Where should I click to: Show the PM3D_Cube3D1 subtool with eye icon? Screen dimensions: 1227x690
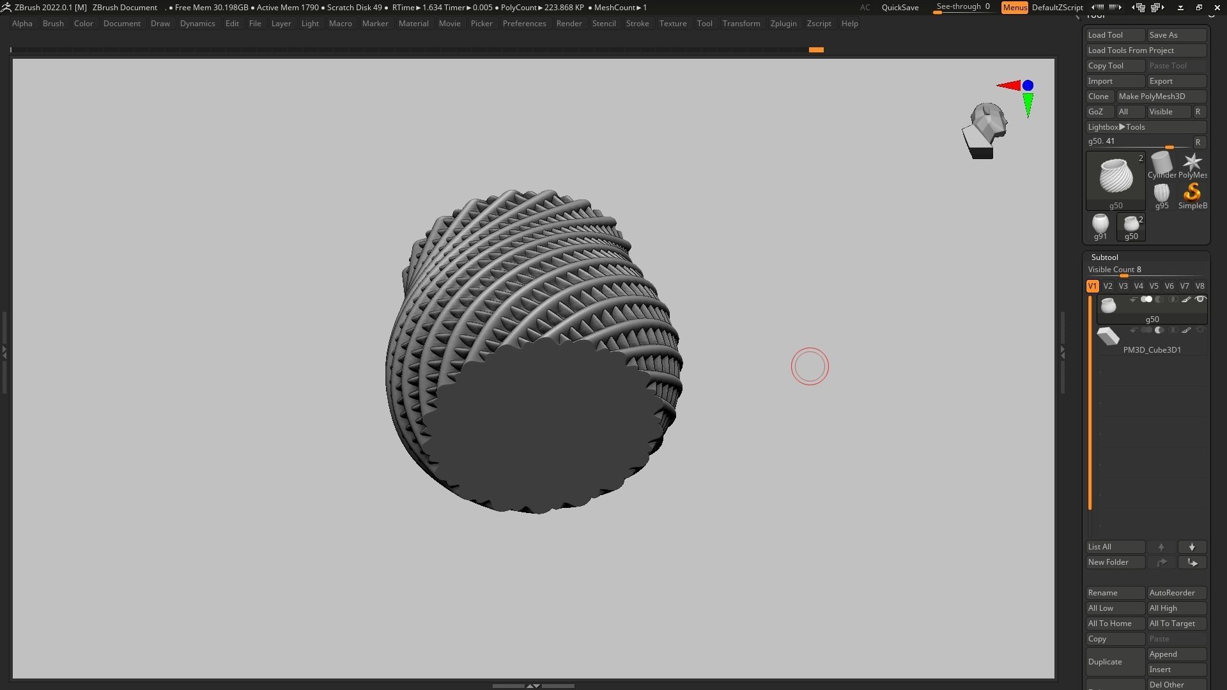[x=1200, y=330]
